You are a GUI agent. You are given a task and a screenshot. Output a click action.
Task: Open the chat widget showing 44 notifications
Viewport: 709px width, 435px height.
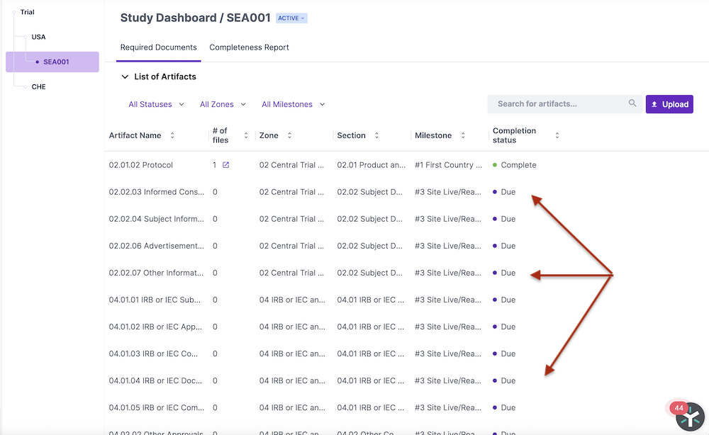point(690,417)
